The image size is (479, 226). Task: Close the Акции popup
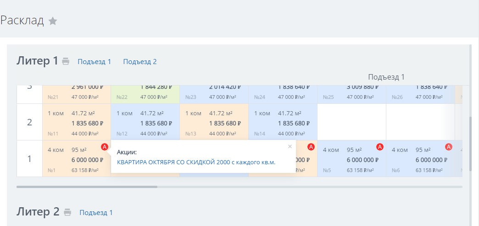coord(290,146)
